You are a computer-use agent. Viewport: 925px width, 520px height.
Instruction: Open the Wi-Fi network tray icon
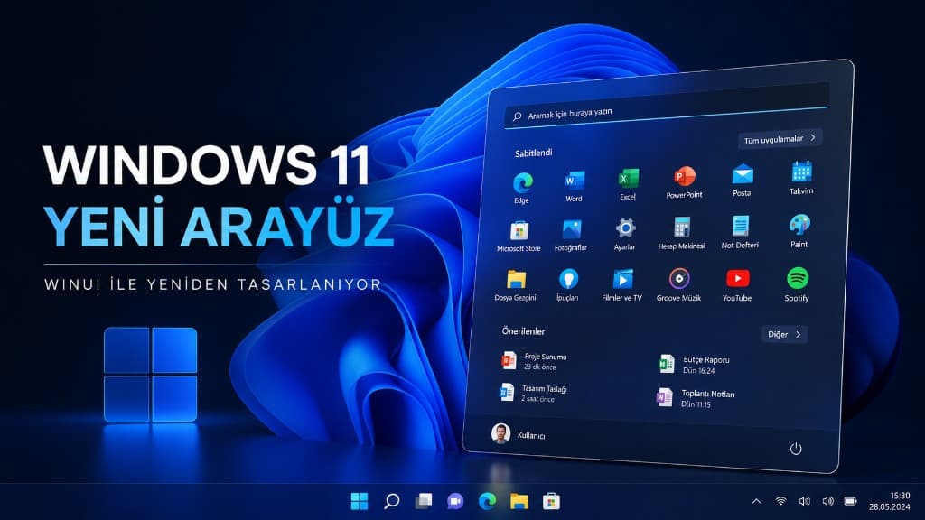point(780,501)
